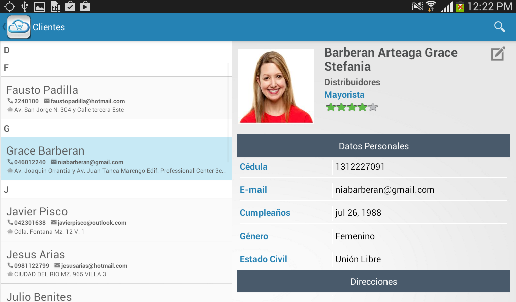Tap the cloud cart app logo
Screen dimensions: 516x302
[19, 27]
